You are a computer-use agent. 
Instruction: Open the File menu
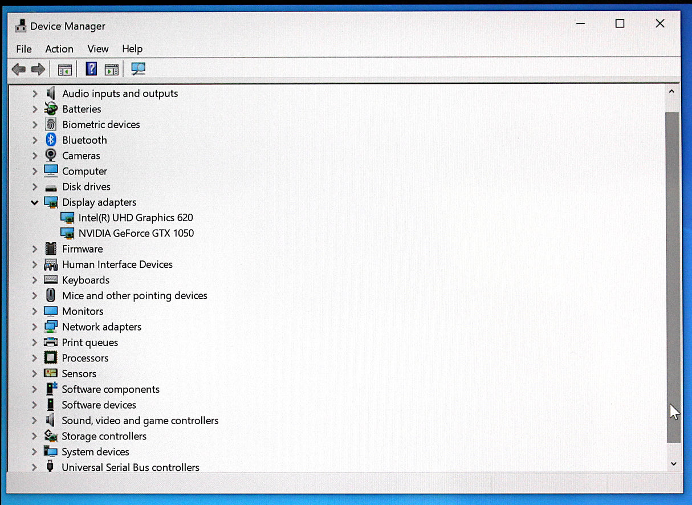point(23,49)
